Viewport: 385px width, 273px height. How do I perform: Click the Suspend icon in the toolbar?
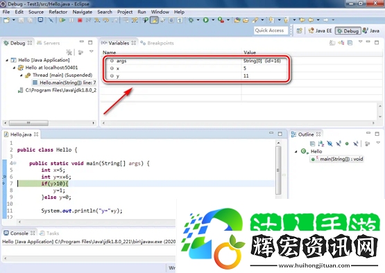tap(71, 20)
